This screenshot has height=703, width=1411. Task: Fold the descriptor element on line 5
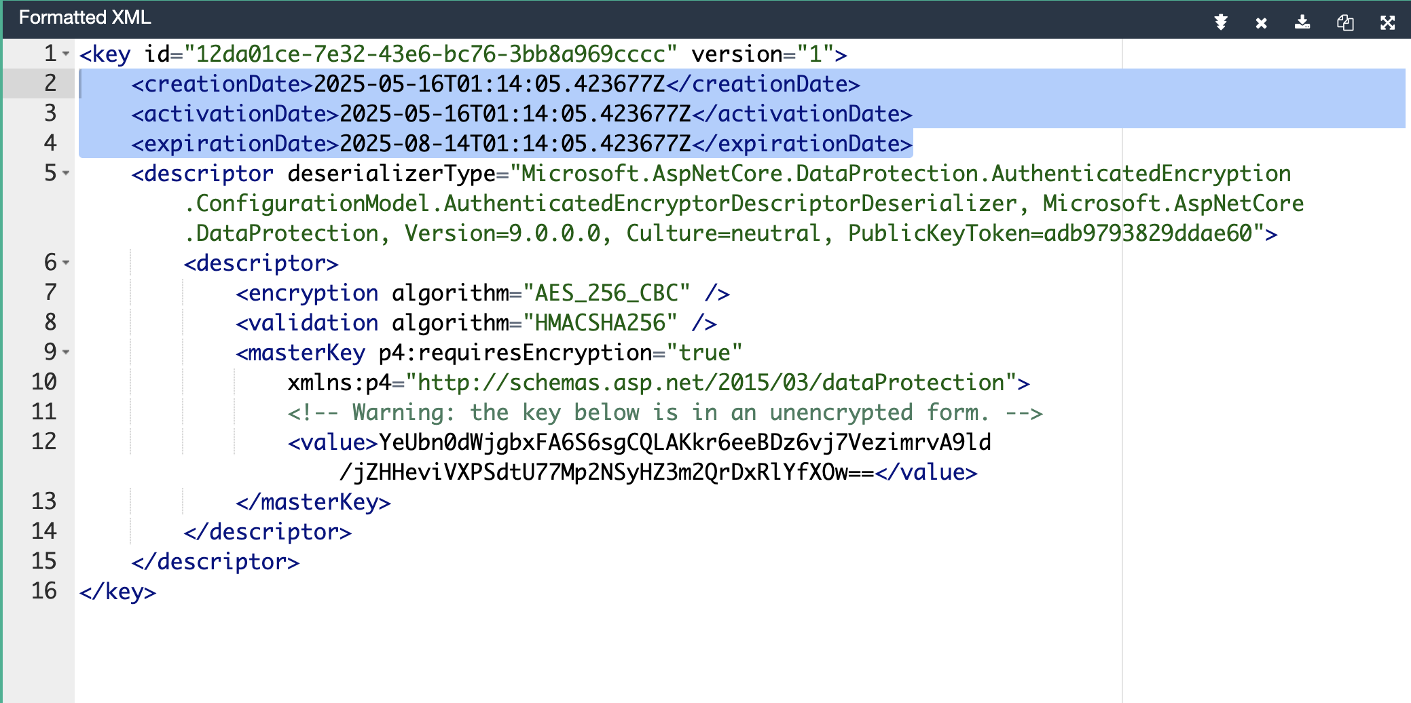pos(66,173)
